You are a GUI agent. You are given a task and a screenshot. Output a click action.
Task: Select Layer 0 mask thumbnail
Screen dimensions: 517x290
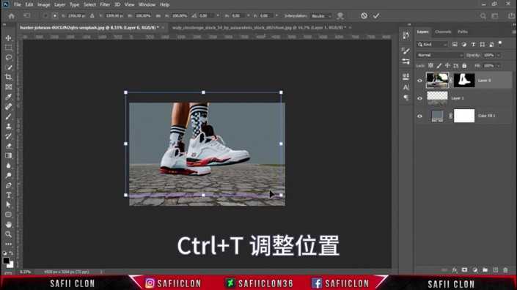coord(464,81)
